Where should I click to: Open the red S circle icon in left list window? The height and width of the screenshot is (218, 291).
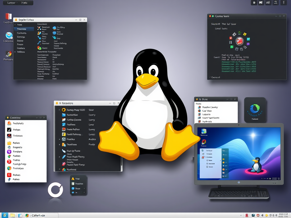click(9, 162)
